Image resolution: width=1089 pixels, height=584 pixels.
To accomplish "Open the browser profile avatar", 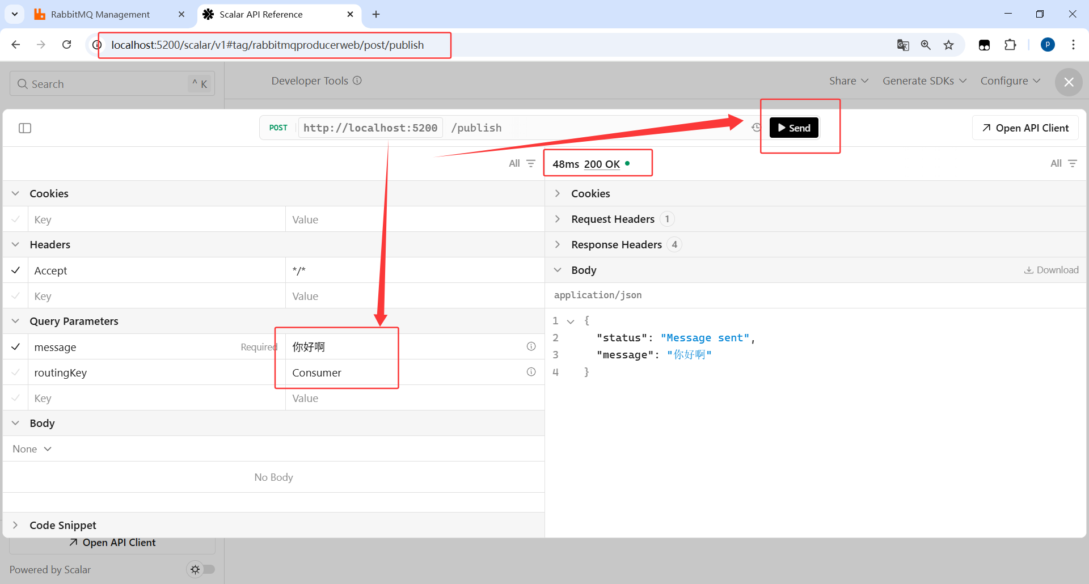I will click(x=1048, y=45).
